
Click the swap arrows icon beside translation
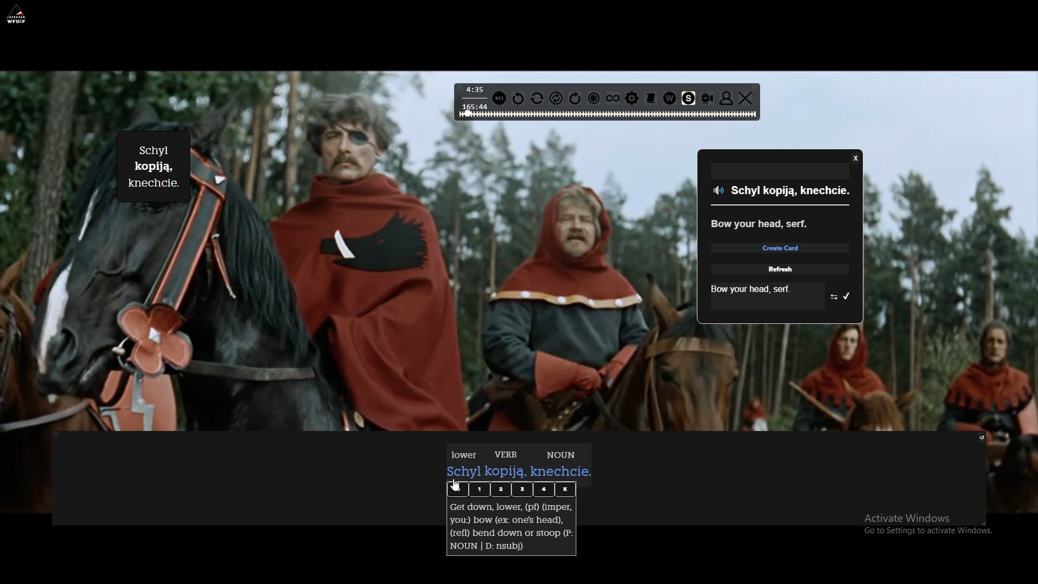[834, 297]
